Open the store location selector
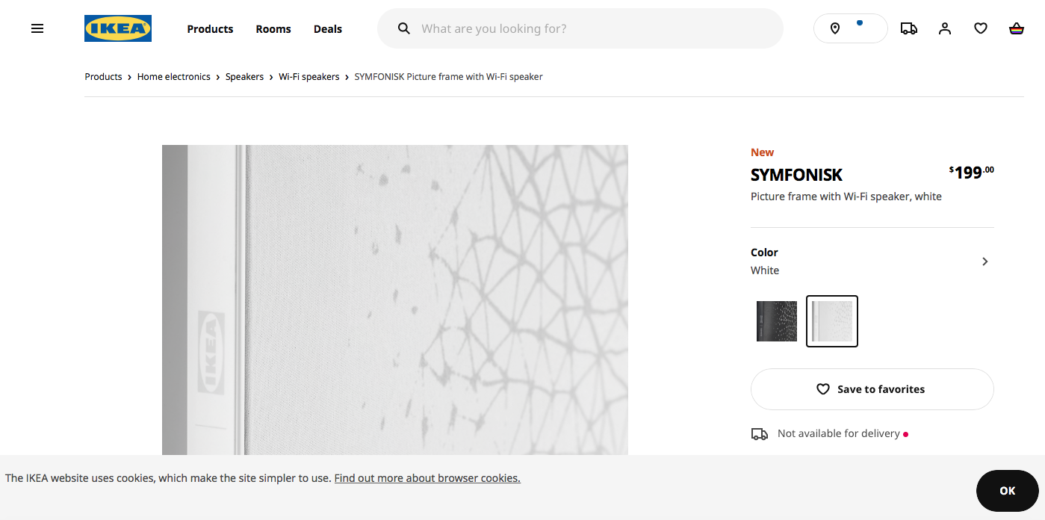The image size is (1045, 520). 850,28
